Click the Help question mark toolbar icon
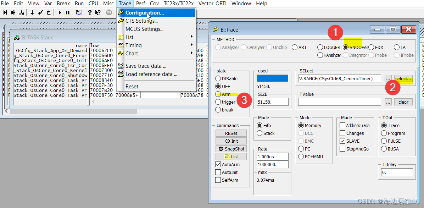424x208 pixels. tap(89, 12)
